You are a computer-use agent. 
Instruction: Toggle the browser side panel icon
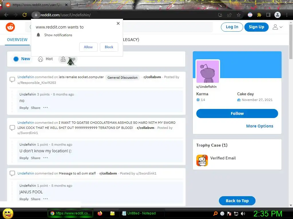[x=268, y=15]
